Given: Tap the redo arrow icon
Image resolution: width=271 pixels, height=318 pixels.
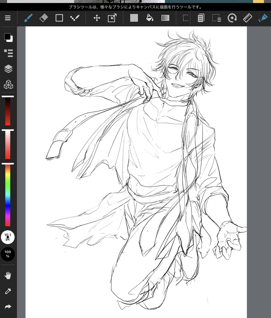Looking at the screenshot, I should click(8, 306).
